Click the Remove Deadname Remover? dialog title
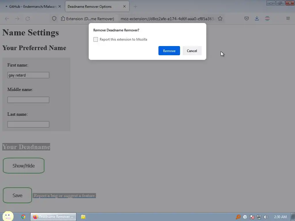 tap(116, 30)
